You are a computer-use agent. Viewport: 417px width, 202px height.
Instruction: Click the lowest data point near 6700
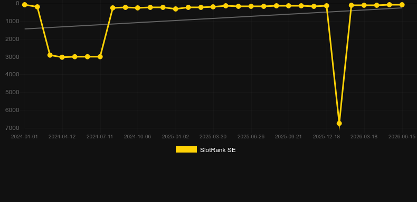[339, 124]
